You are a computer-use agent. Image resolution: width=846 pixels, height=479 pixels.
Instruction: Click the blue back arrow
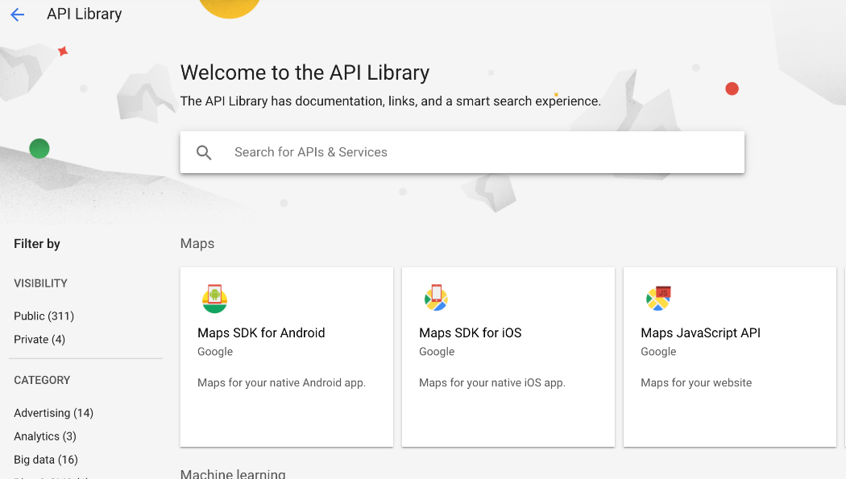coord(17,14)
